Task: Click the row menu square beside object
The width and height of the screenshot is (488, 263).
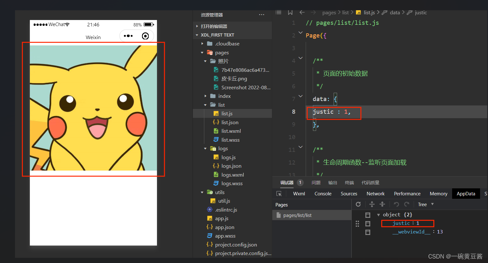Action: [368, 215]
